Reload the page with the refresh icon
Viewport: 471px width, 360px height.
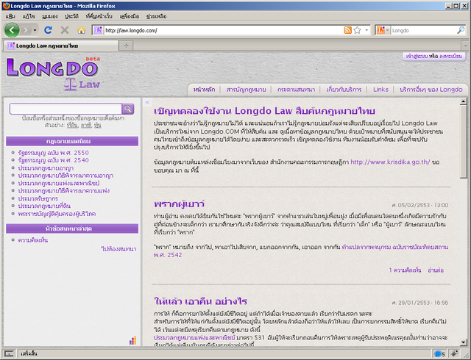click(x=48, y=30)
